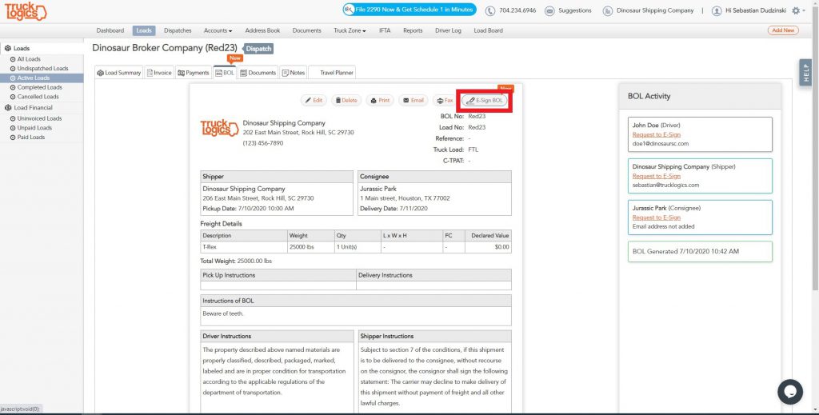Click the Documents tab icon
Viewport: 819px width, 415px height.
[x=243, y=73]
